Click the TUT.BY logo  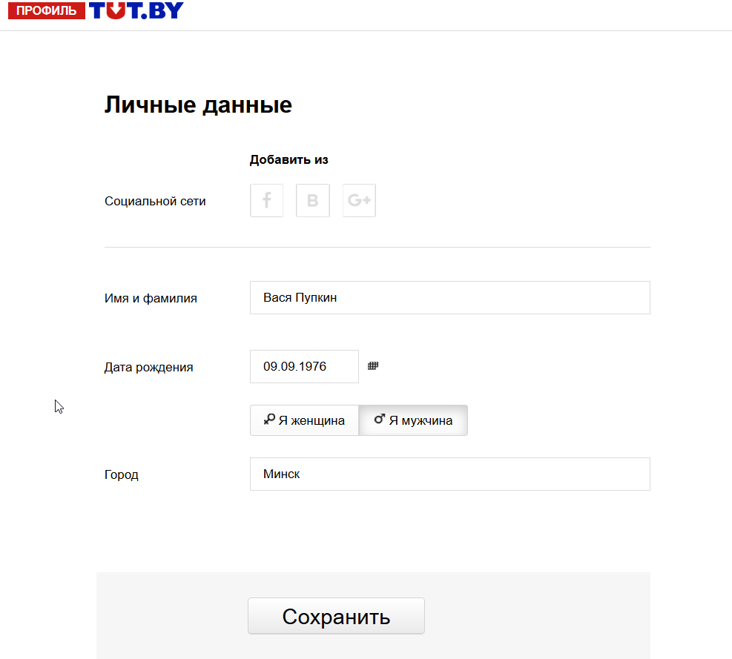click(x=136, y=10)
